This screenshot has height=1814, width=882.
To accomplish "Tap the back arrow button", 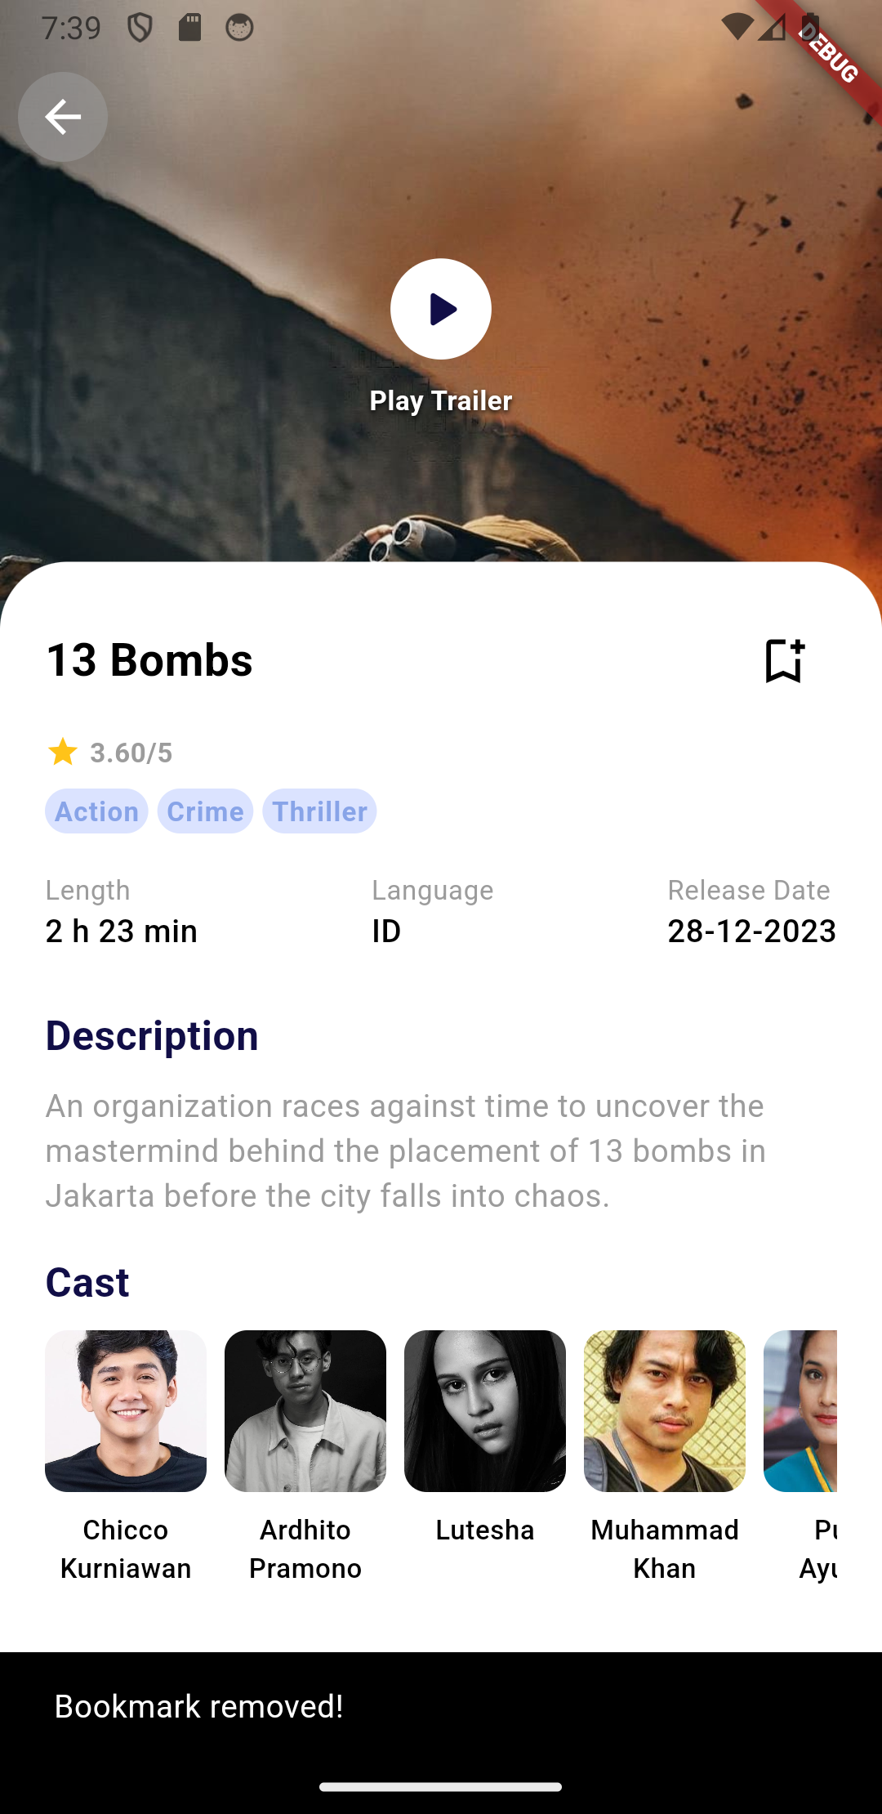I will coord(63,117).
